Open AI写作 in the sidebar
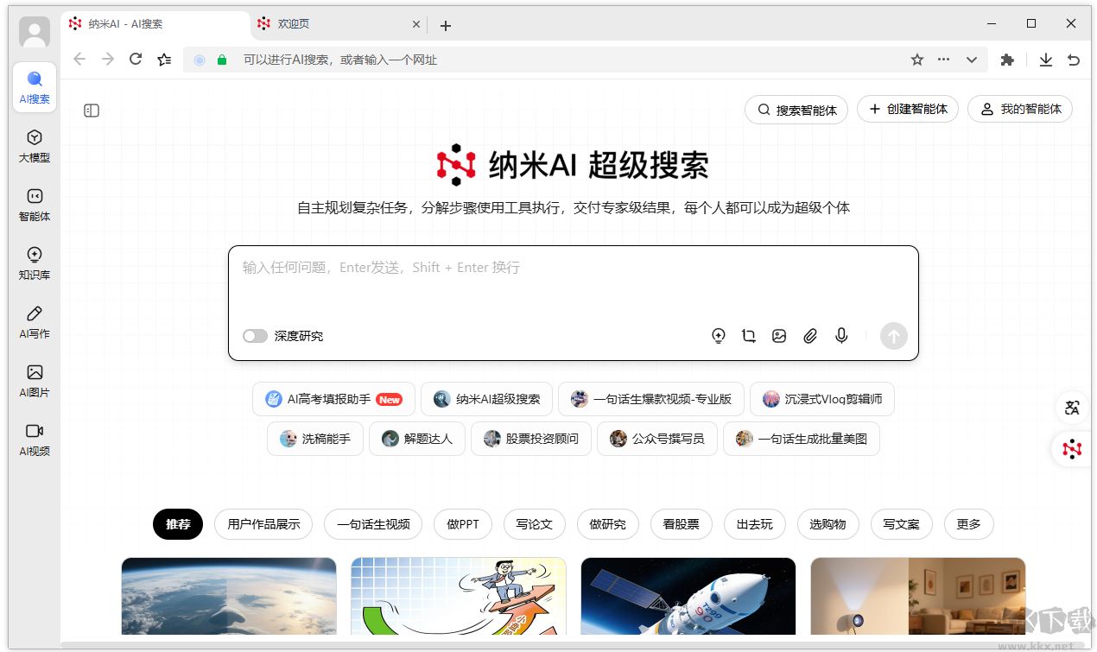The width and height of the screenshot is (1097, 652). pyautogui.click(x=35, y=321)
